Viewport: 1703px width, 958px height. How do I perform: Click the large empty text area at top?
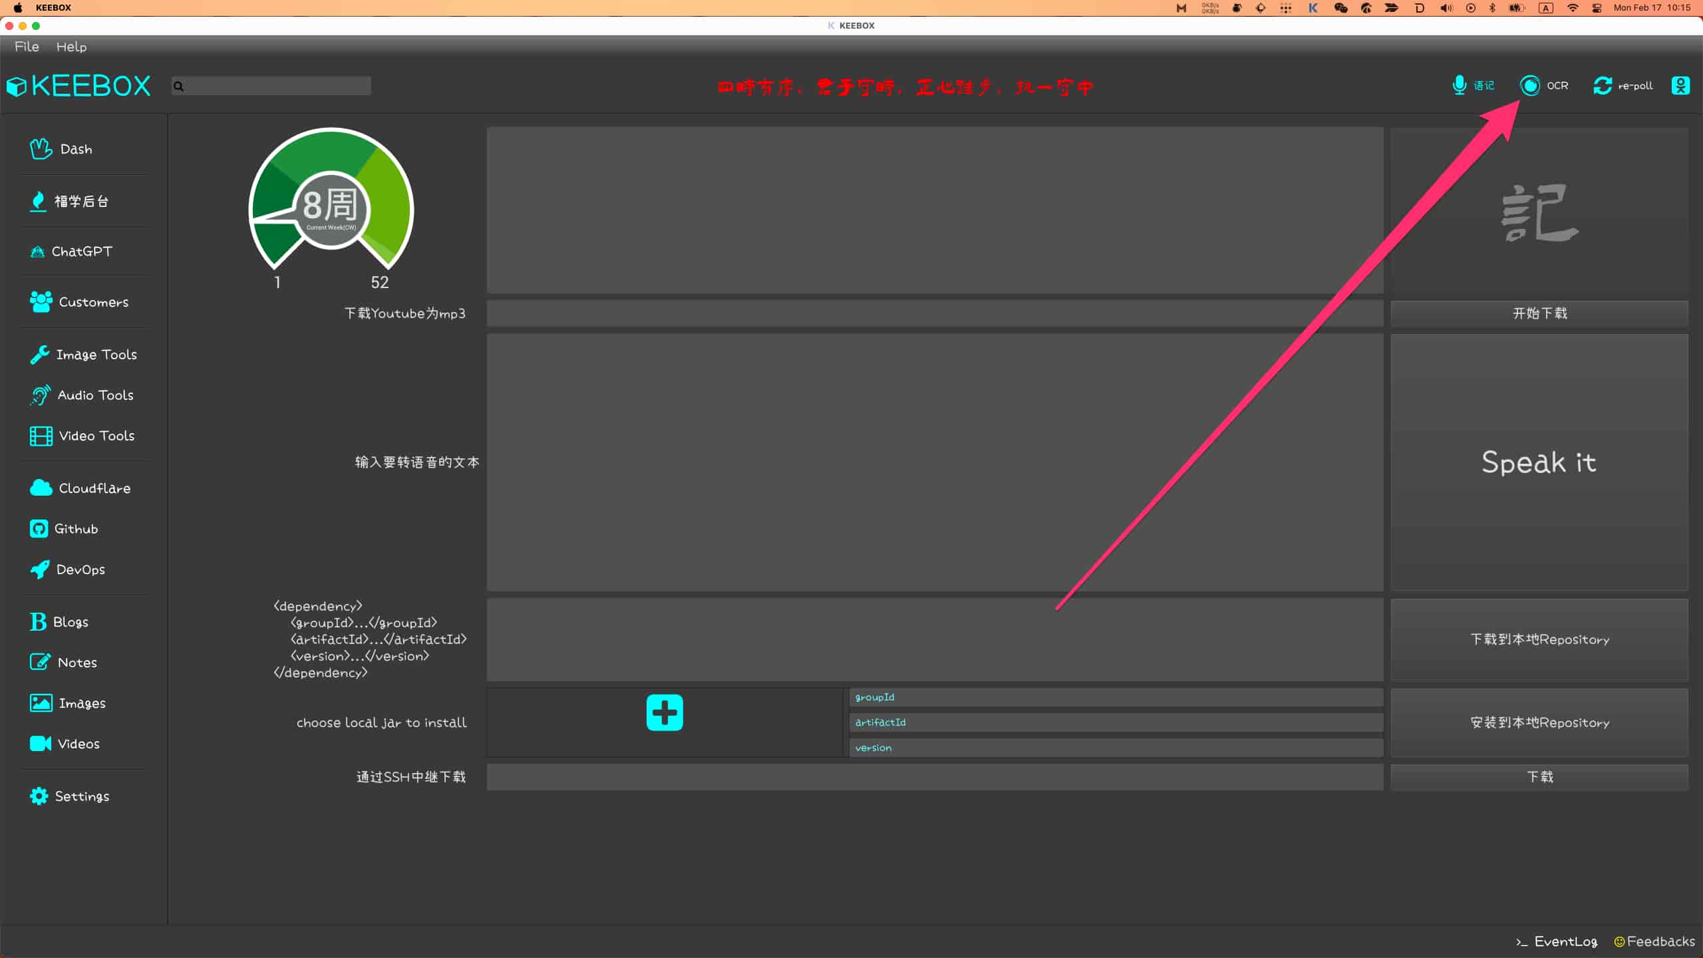coord(935,210)
